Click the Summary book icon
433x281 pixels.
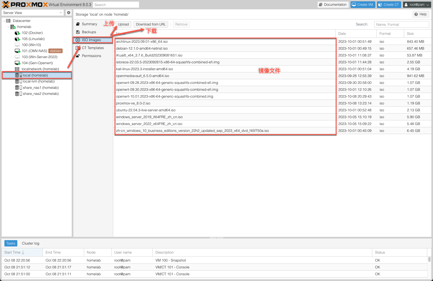tap(78, 24)
